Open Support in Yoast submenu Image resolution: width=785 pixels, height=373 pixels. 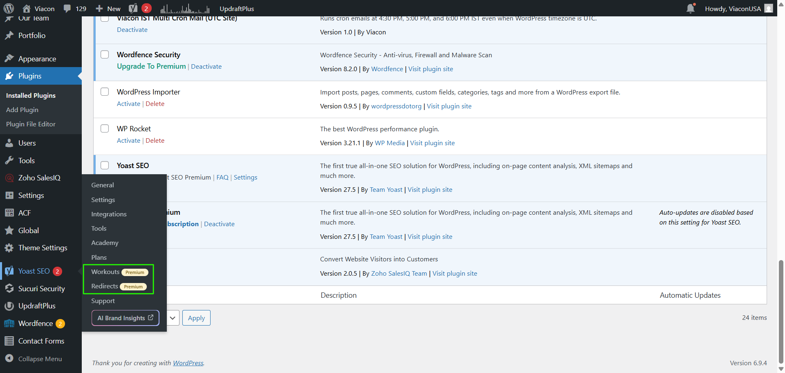coord(103,301)
